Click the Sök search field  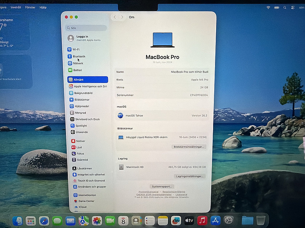pos(86,28)
